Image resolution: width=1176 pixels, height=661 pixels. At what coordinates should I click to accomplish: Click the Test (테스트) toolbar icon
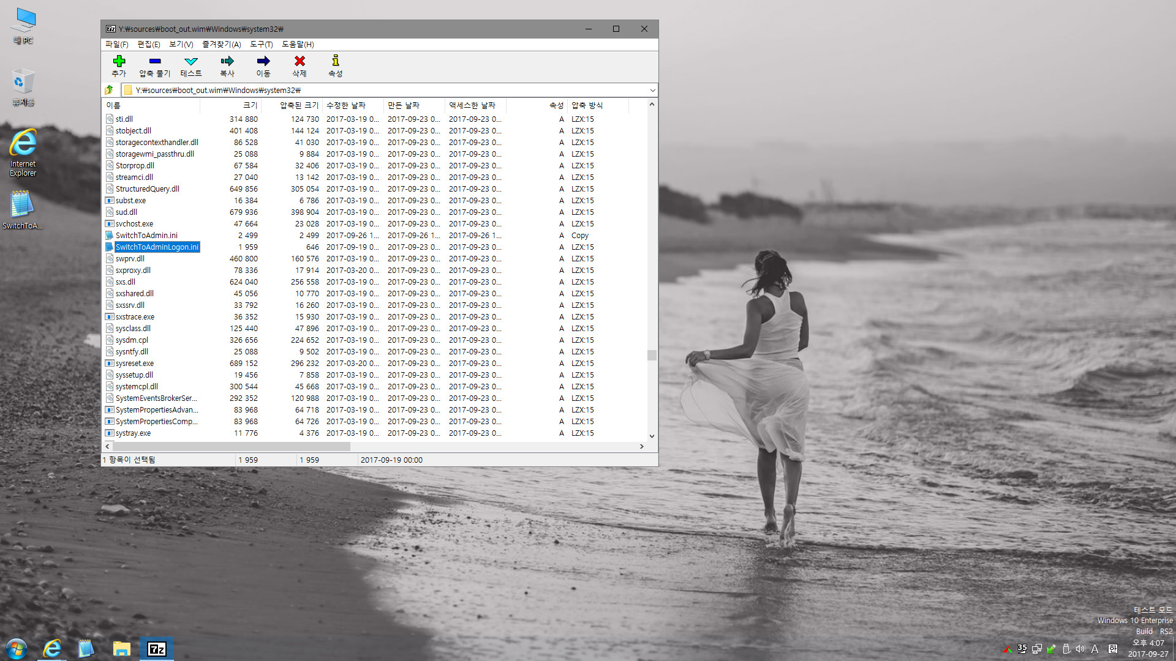(191, 61)
